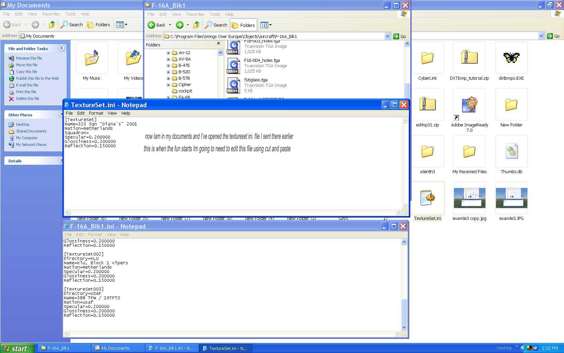Expand An-12 folder in tree
Image resolution: width=564 pixels, height=353 pixels.
pyautogui.click(x=168, y=53)
